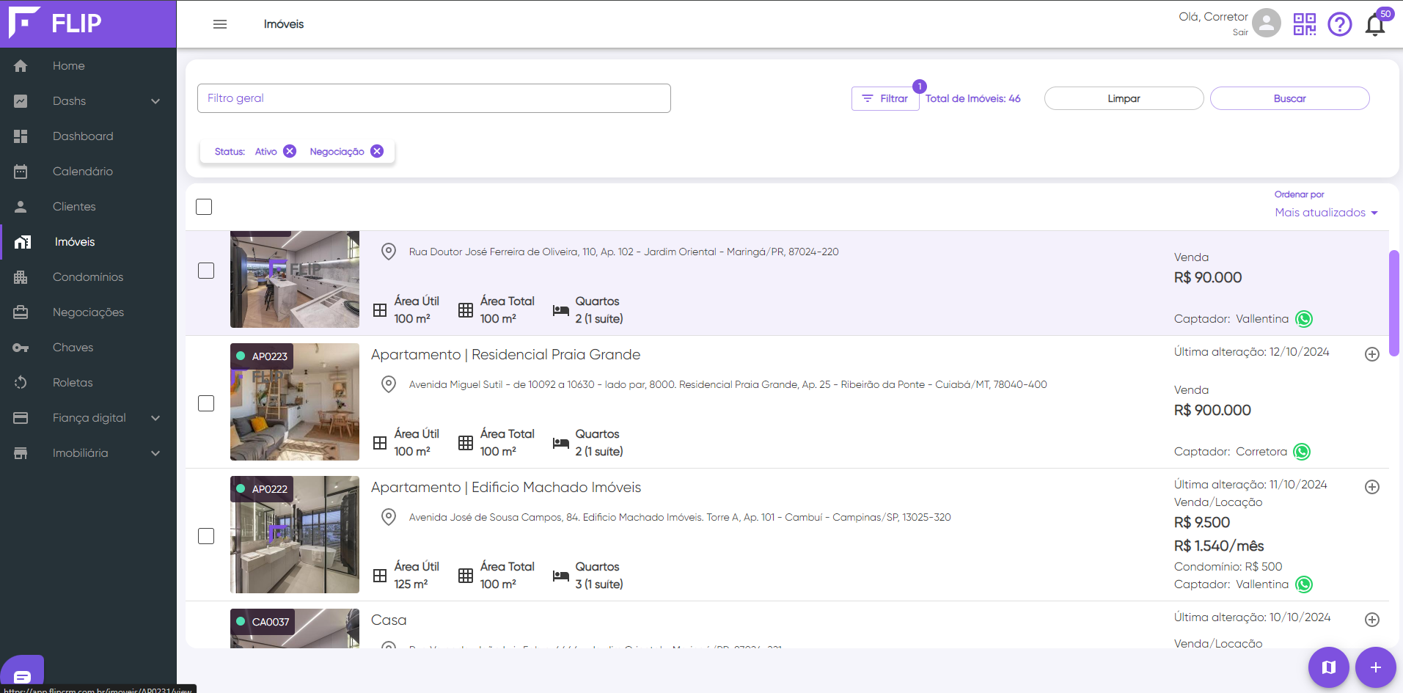Open WhatsApp for Vallentina on AP0222 listing

1304,584
